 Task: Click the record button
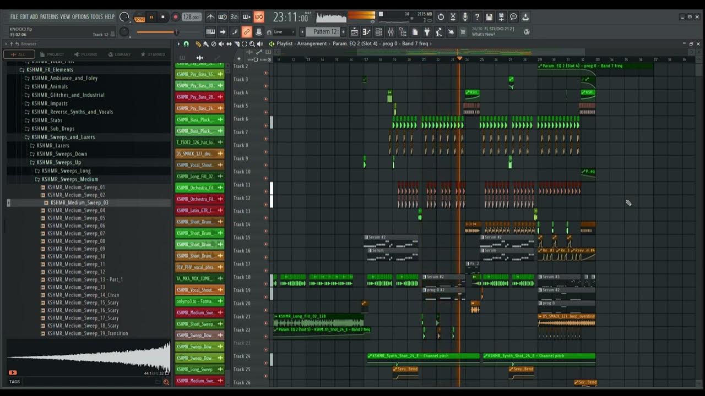coord(175,17)
